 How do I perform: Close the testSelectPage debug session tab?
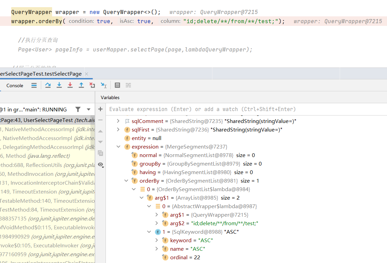point(86,74)
